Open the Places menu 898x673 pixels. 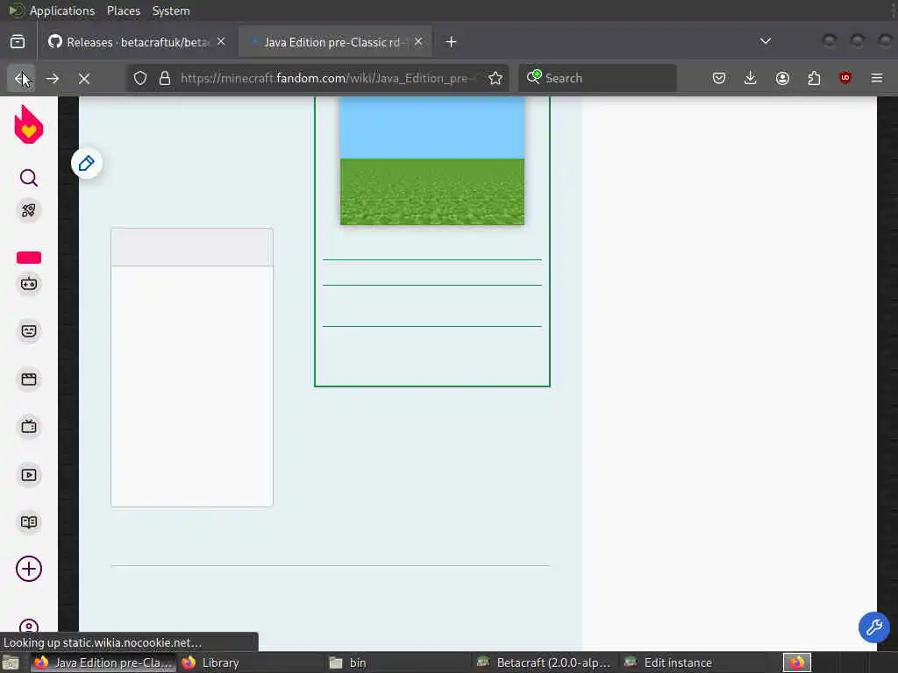click(124, 11)
